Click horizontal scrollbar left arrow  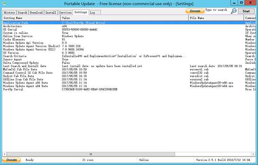click(x=4, y=154)
